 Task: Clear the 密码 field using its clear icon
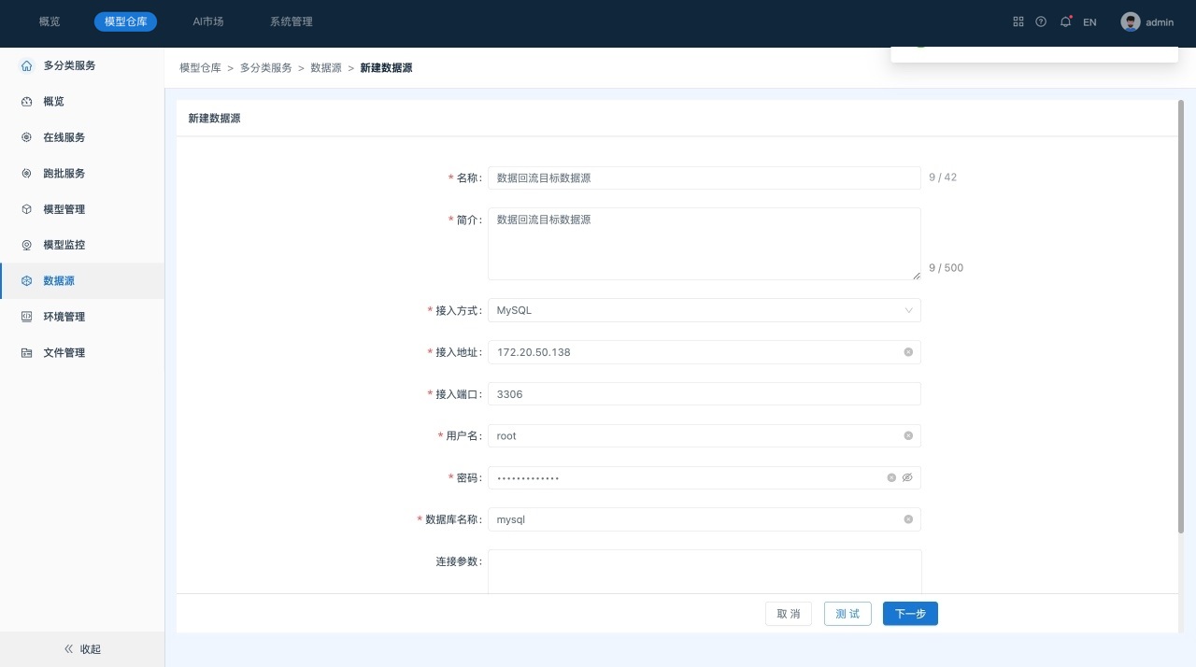click(891, 477)
